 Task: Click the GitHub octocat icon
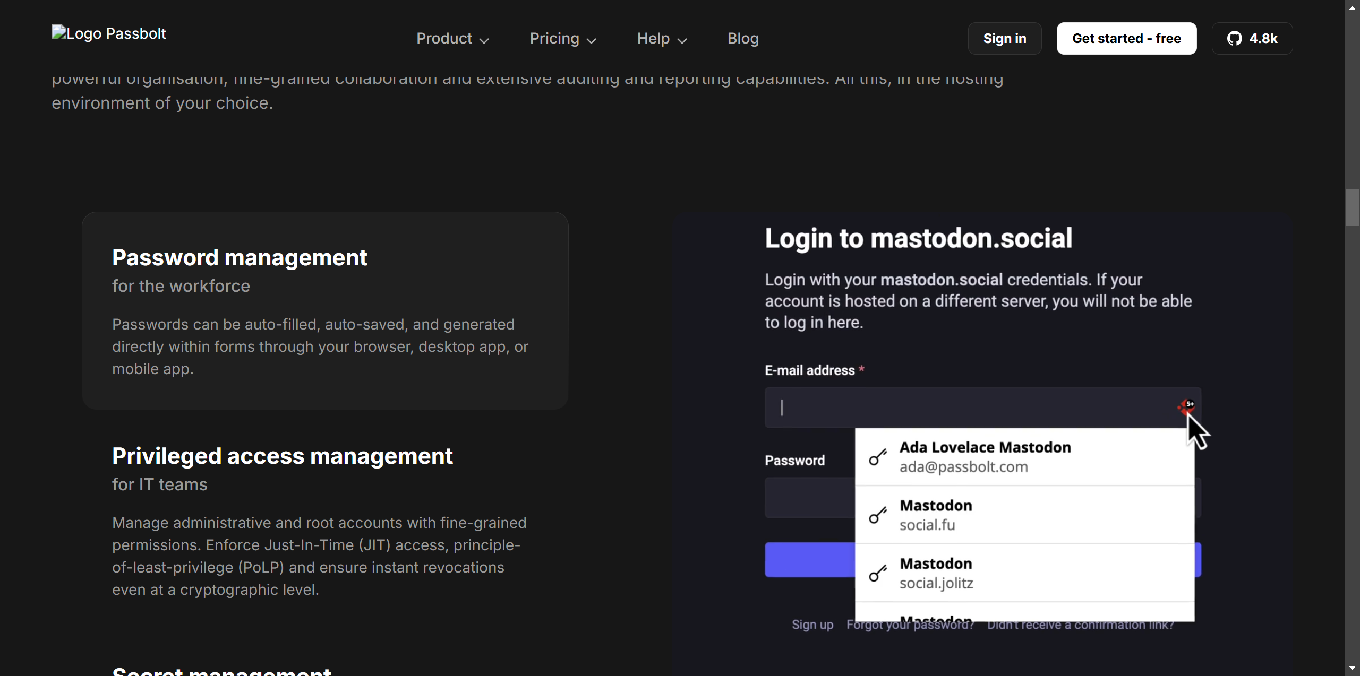tap(1234, 38)
